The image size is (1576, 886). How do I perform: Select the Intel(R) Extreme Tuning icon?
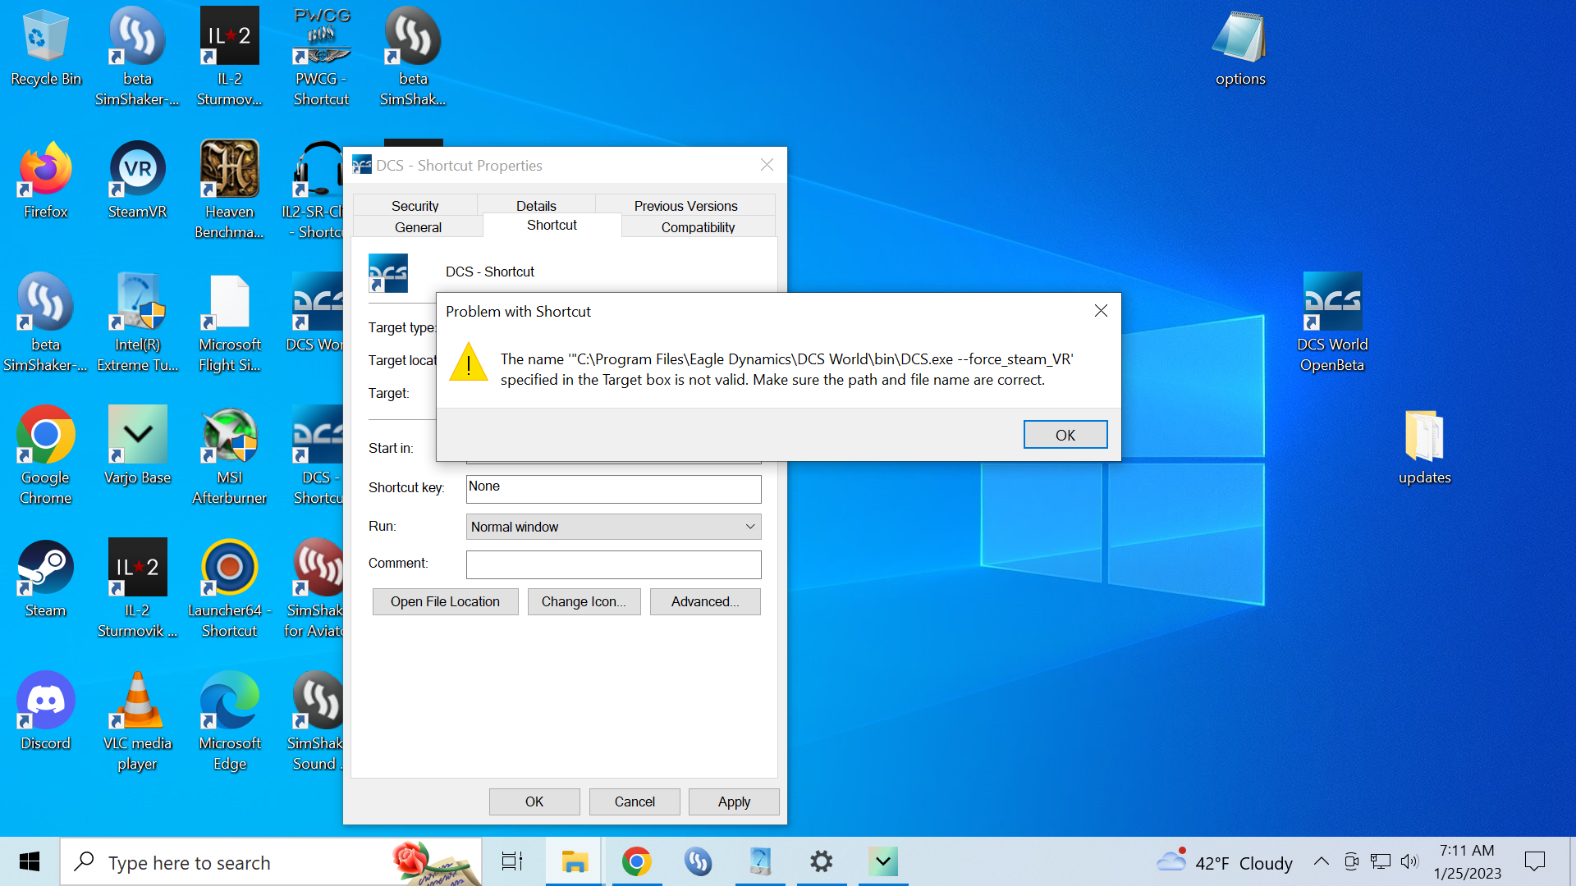pos(137,323)
